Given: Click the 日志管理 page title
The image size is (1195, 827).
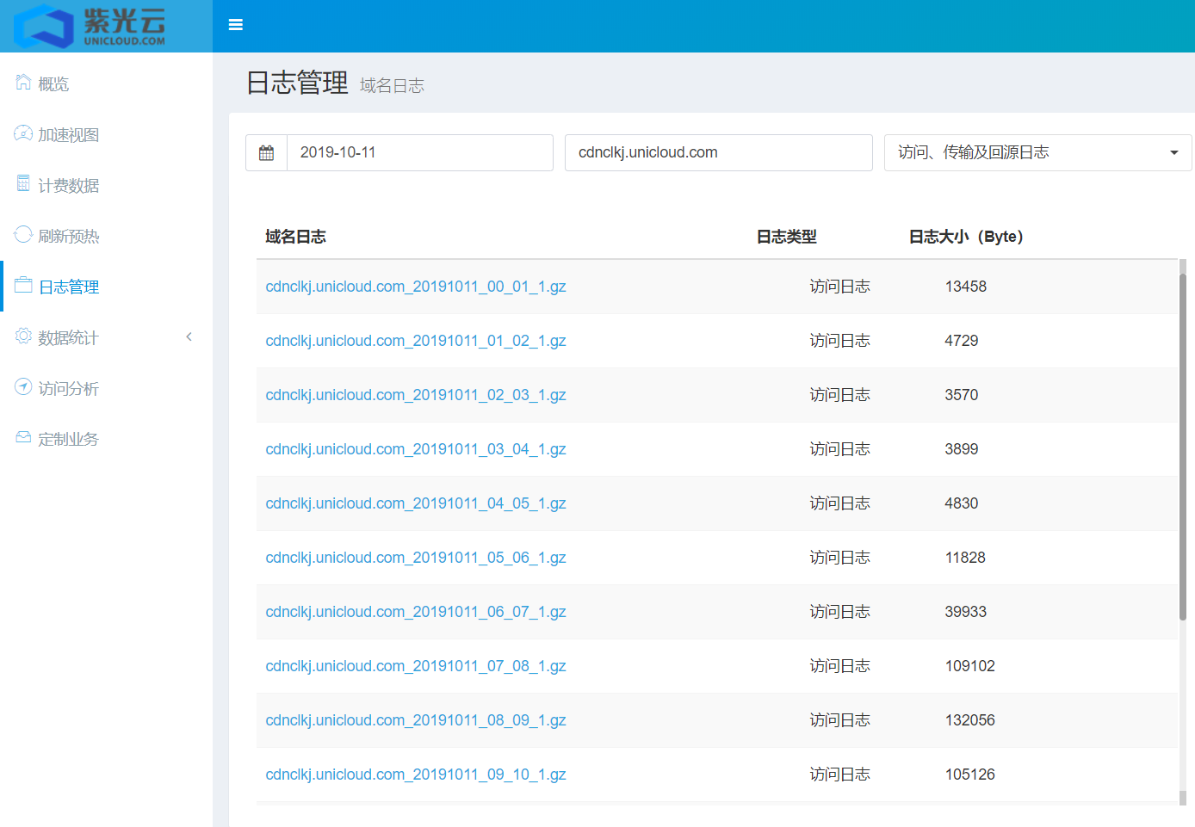Looking at the screenshot, I should [297, 83].
